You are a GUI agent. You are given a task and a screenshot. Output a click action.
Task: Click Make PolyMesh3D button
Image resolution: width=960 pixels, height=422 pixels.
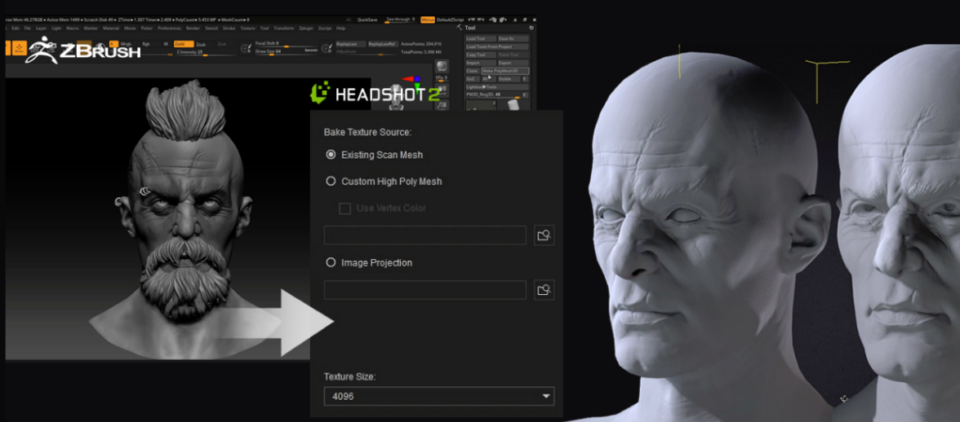pos(505,71)
